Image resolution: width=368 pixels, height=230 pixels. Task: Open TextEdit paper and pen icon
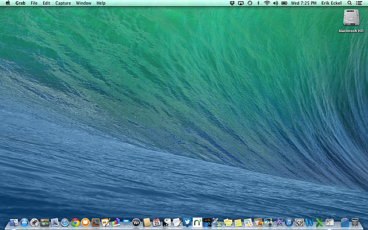(177, 222)
